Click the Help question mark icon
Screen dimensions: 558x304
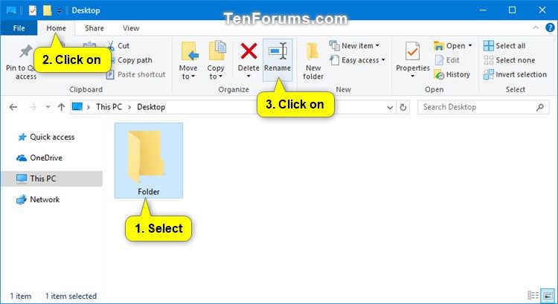(x=550, y=28)
